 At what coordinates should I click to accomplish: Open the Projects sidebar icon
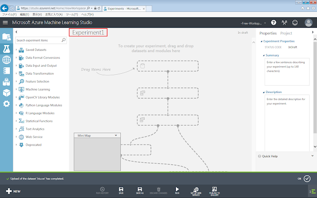(6, 37)
